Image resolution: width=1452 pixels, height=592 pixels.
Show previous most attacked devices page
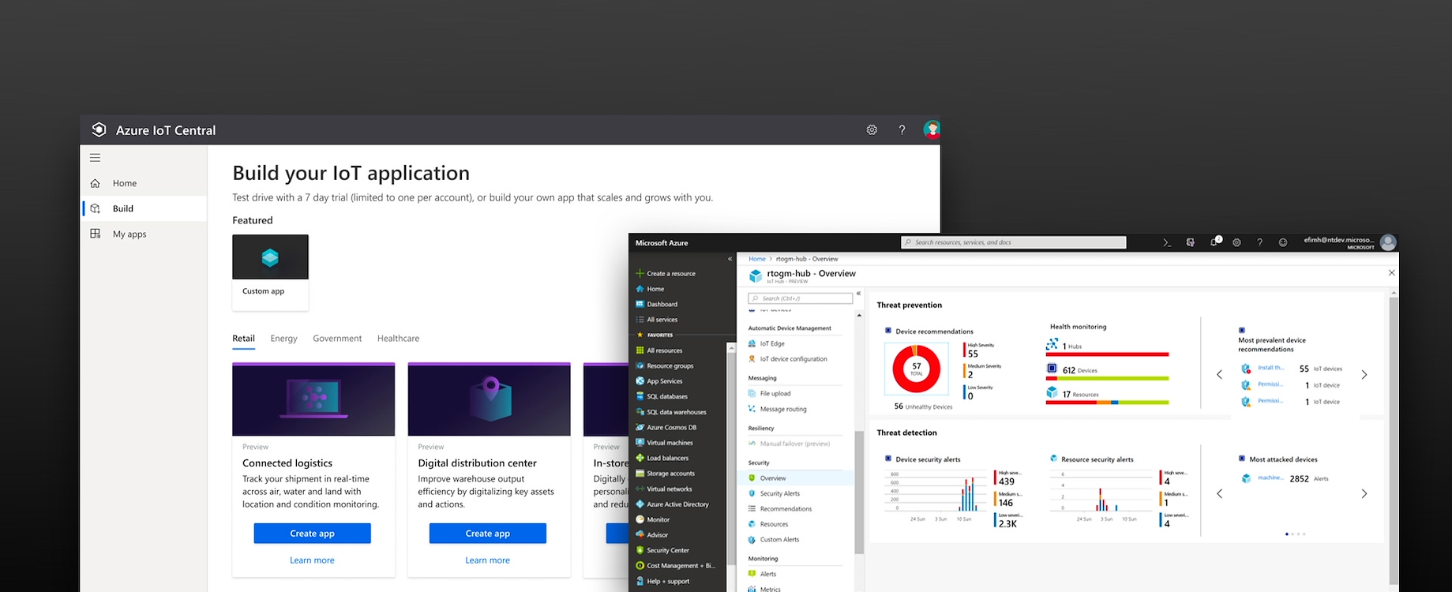pos(1220,494)
